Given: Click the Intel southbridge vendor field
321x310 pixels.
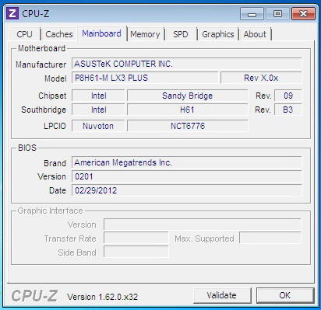Looking at the screenshot, I should pyautogui.click(x=98, y=110).
